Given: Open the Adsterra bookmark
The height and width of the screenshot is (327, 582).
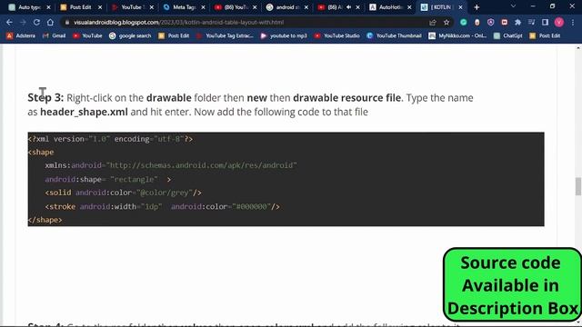Looking at the screenshot, I should click(21, 35).
